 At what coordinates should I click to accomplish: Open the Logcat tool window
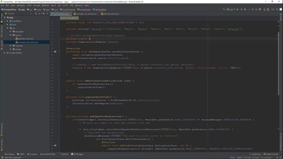tap(32, 154)
